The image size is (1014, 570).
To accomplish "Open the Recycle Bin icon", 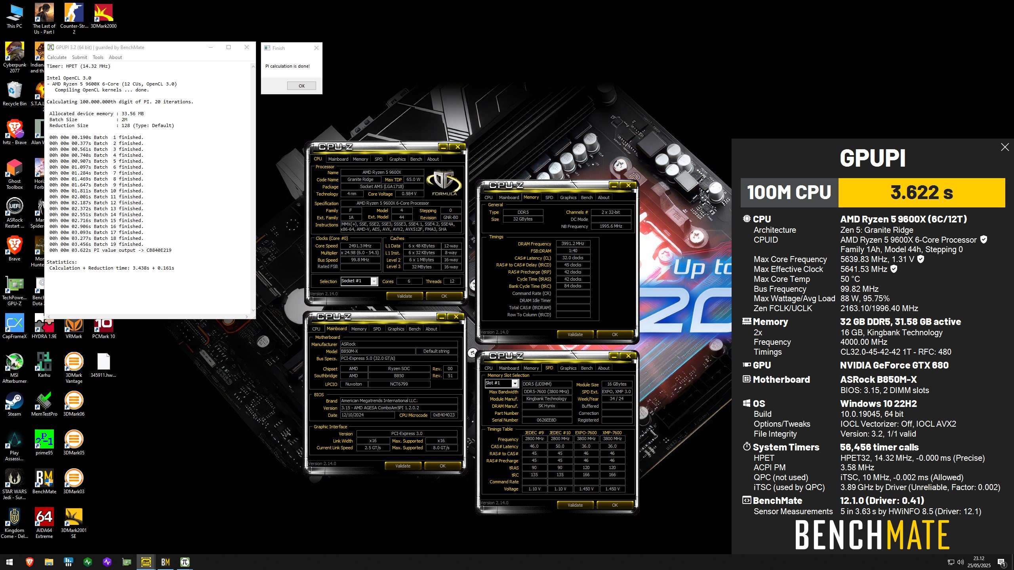I will click(x=14, y=94).
